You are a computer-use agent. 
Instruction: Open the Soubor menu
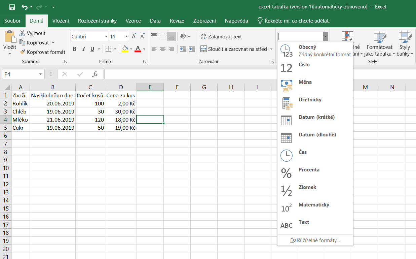12,21
